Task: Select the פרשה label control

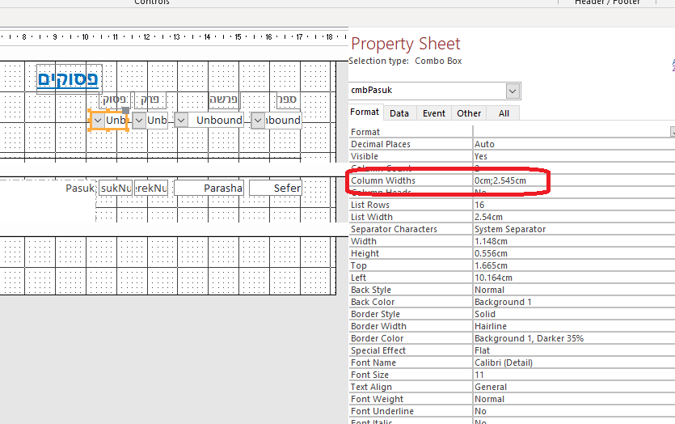Action: tap(223, 100)
